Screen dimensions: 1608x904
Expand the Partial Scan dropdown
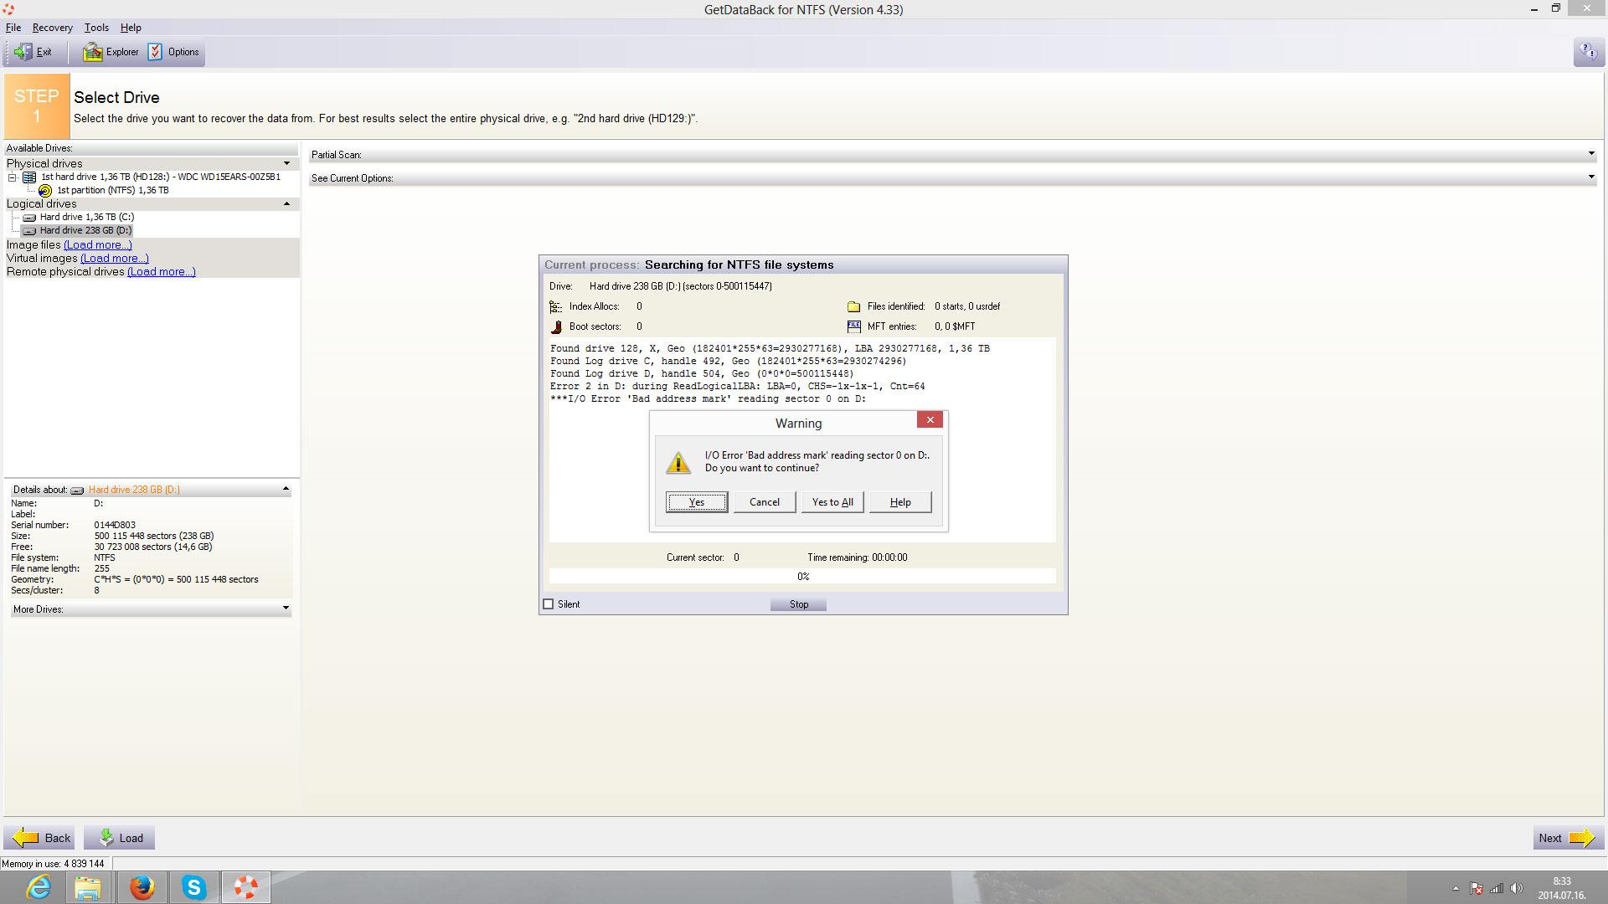tap(1590, 154)
